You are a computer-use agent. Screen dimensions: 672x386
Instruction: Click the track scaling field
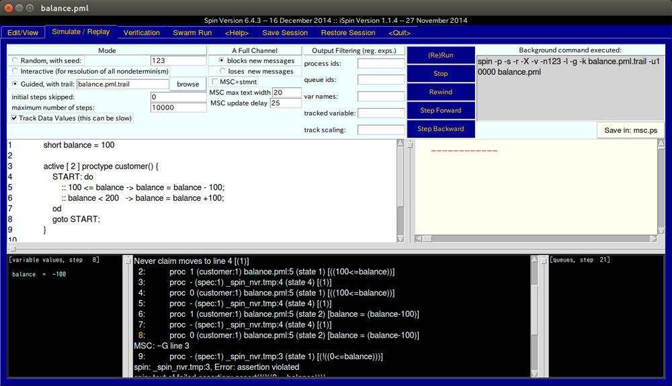pos(381,130)
